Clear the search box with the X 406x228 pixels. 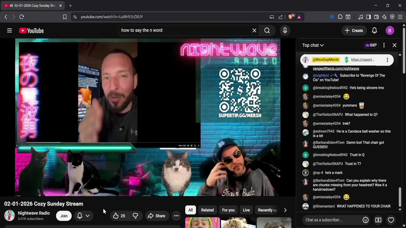(254, 30)
